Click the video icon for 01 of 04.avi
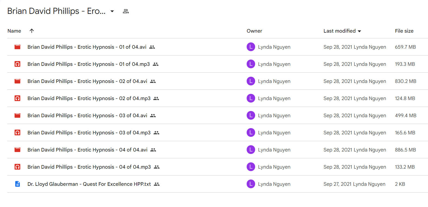 pos(17,47)
